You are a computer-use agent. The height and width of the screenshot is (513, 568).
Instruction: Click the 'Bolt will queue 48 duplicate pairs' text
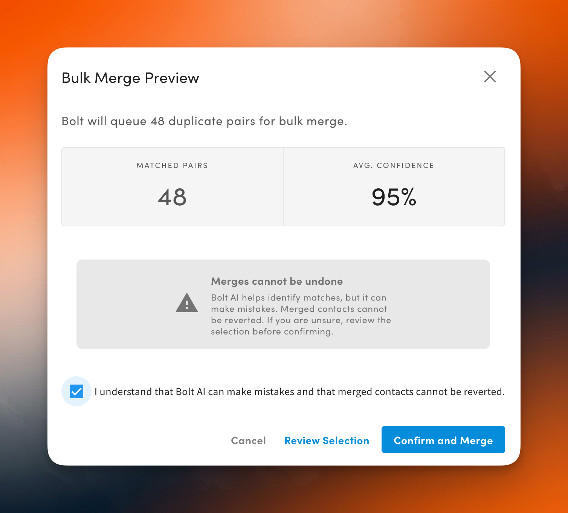204,121
